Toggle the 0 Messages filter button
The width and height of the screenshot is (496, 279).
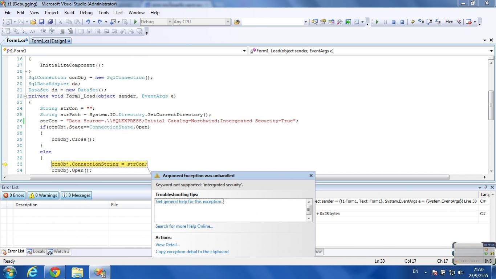click(x=76, y=195)
